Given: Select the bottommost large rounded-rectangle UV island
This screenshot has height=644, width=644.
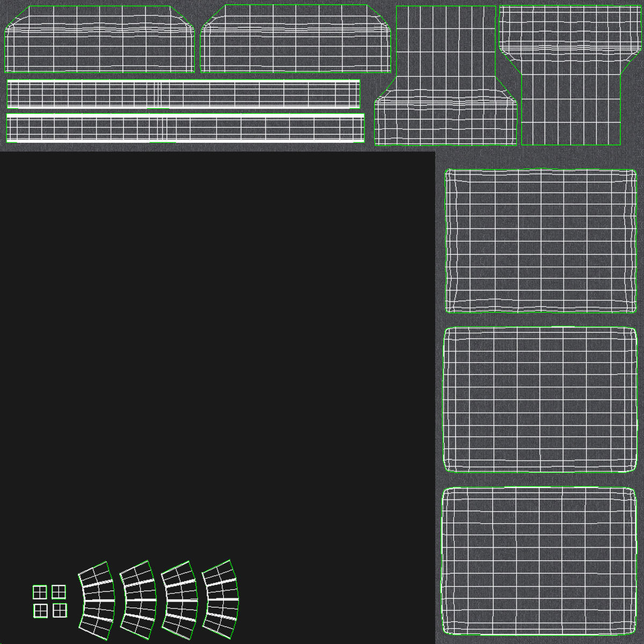Looking at the screenshot, I should click(x=539, y=561).
